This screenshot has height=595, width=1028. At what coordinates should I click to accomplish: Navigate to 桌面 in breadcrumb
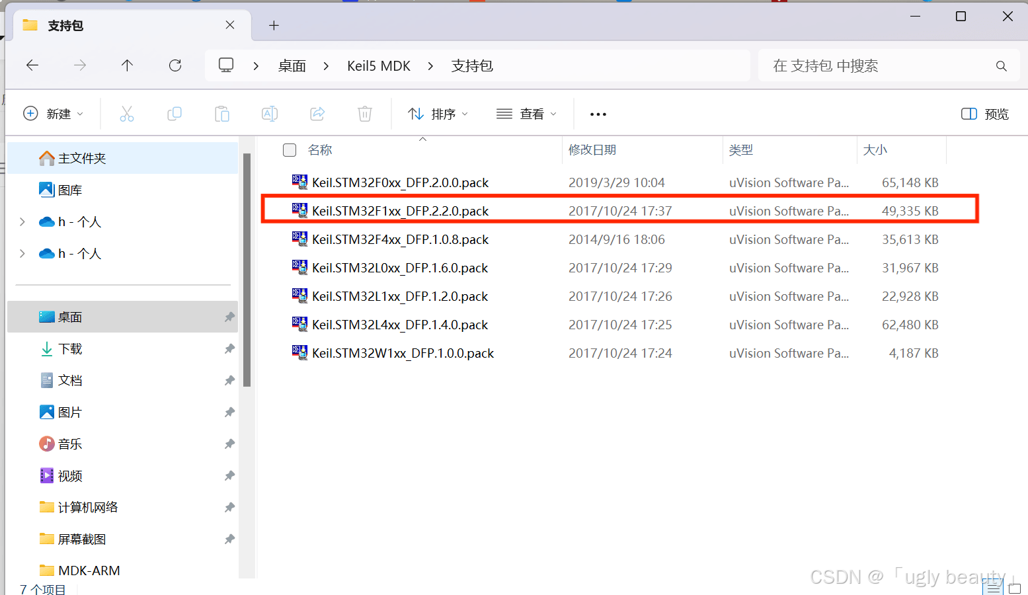coord(292,66)
